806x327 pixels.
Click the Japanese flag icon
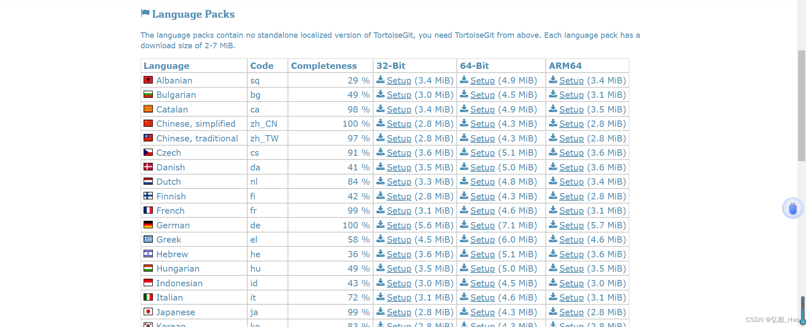point(148,311)
